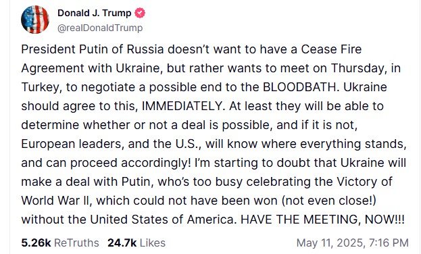Click the words Cease Fire in the post
This screenshot has height=254, width=421.
[331, 49]
